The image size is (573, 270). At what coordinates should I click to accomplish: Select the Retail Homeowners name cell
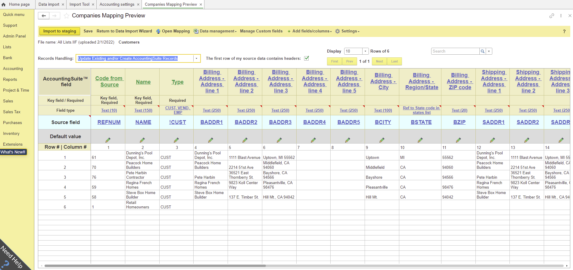point(142,205)
